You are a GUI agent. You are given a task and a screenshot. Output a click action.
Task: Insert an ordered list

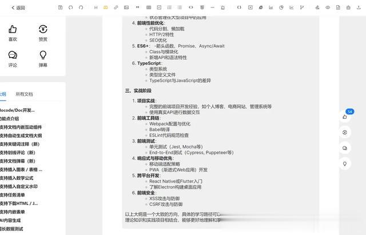(x=169, y=7)
